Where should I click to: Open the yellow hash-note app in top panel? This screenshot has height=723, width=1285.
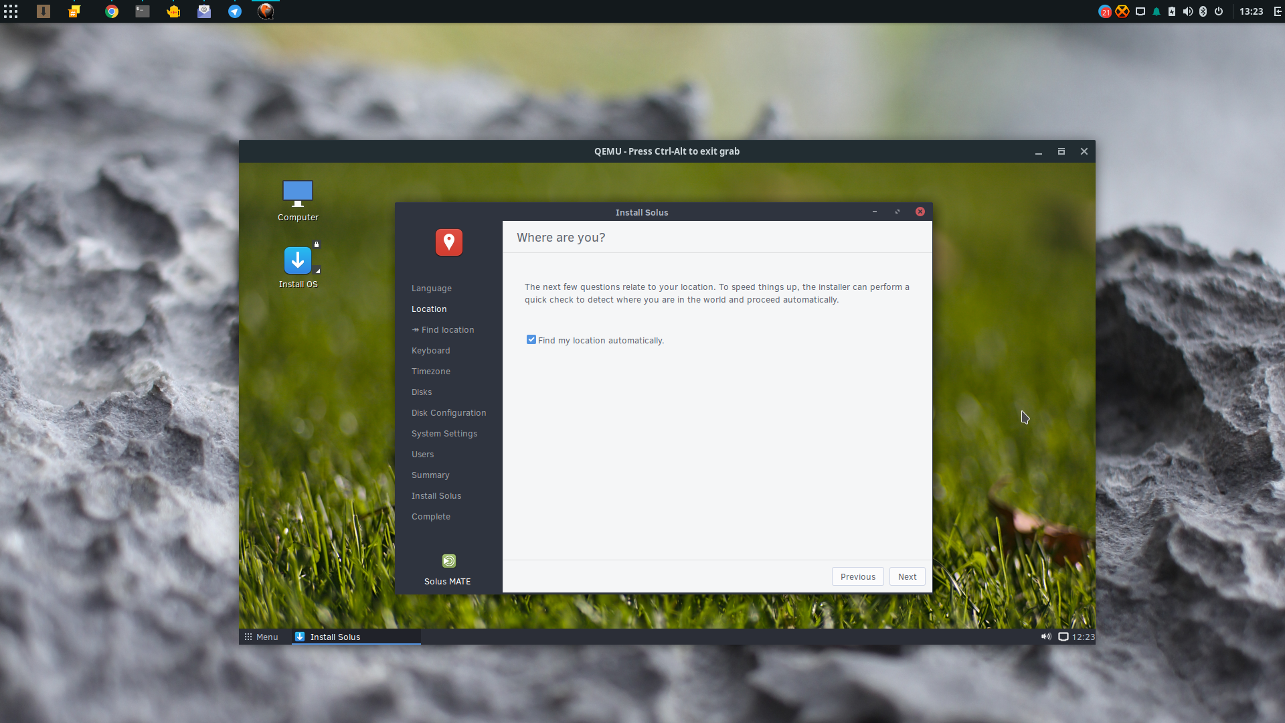[74, 11]
